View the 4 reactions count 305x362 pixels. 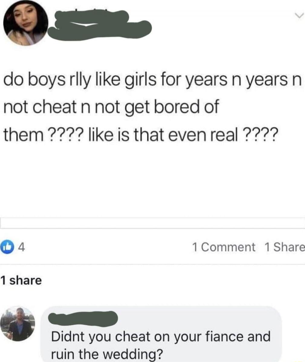(x=22, y=247)
